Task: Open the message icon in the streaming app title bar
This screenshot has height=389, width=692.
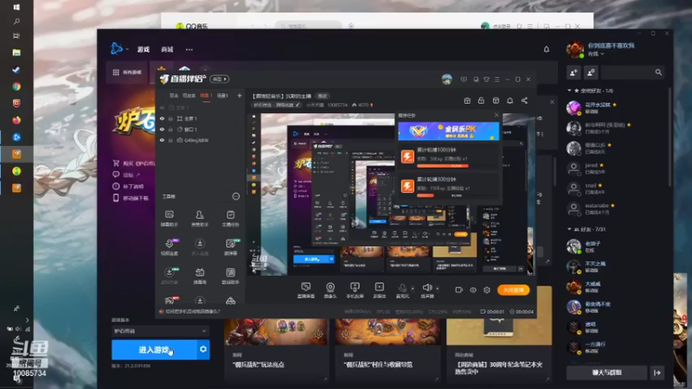Action: pyautogui.click(x=464, y=80)
